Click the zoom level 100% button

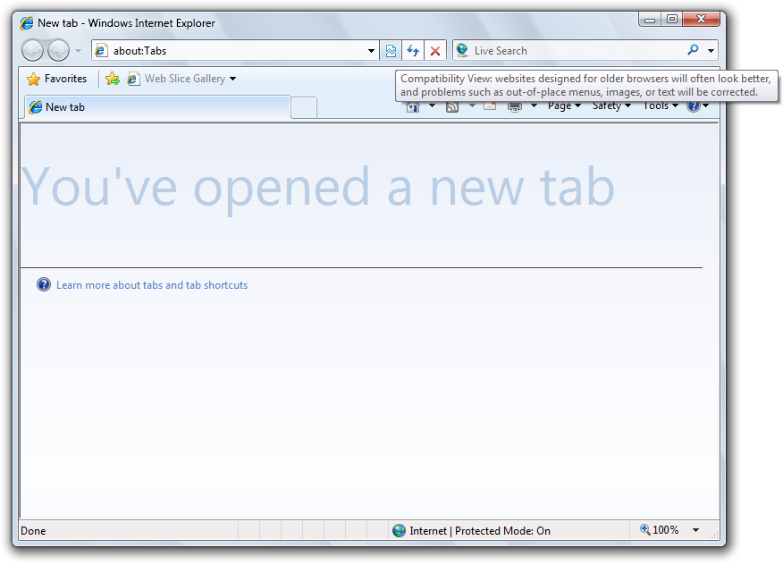coord(659,530)
